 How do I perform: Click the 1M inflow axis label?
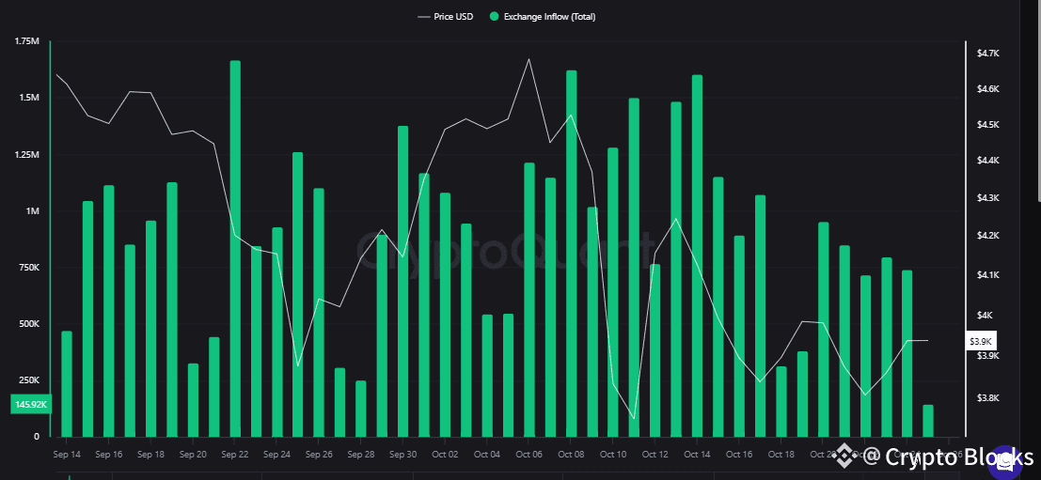coord(33,210)
